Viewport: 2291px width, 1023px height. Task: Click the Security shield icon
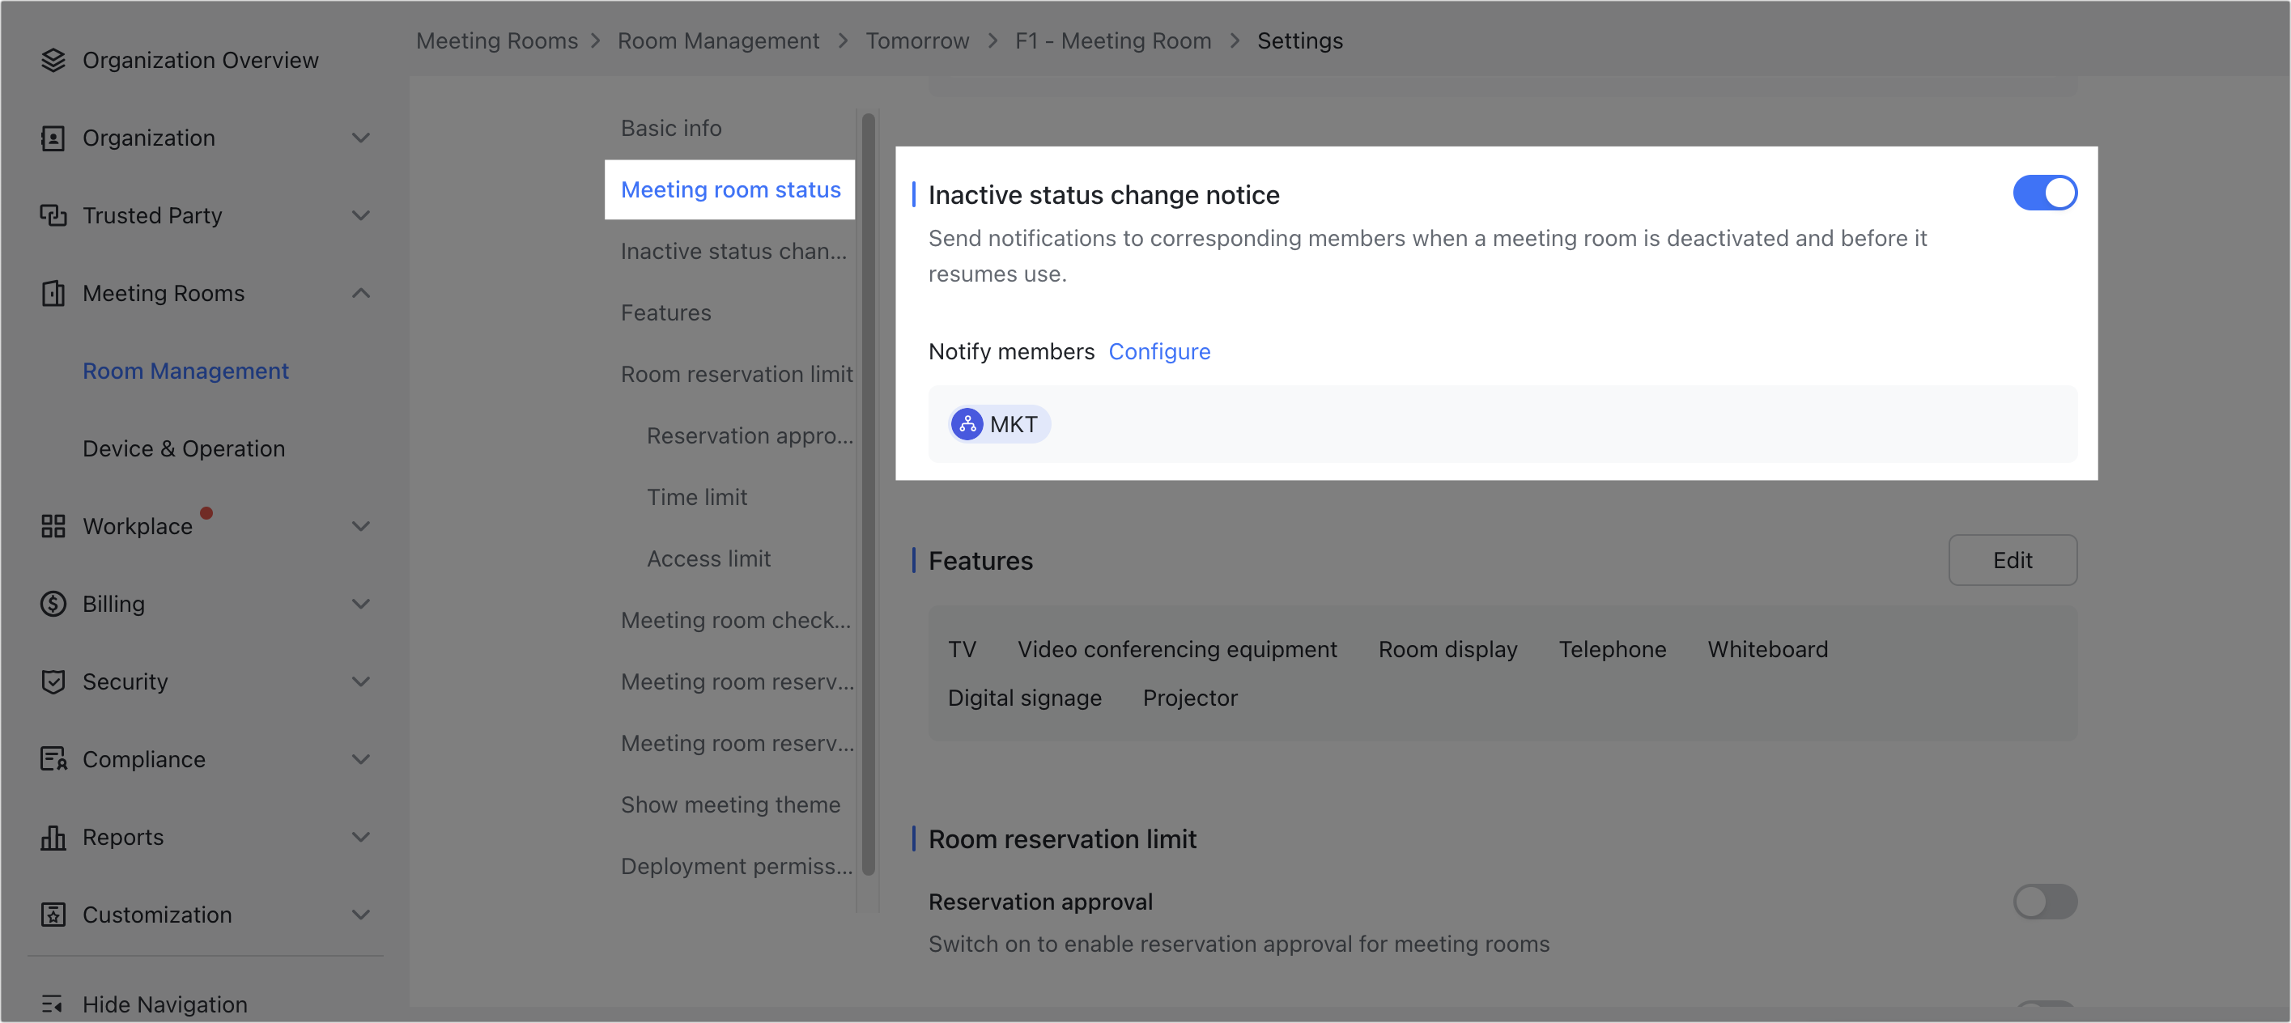[53, 681]
